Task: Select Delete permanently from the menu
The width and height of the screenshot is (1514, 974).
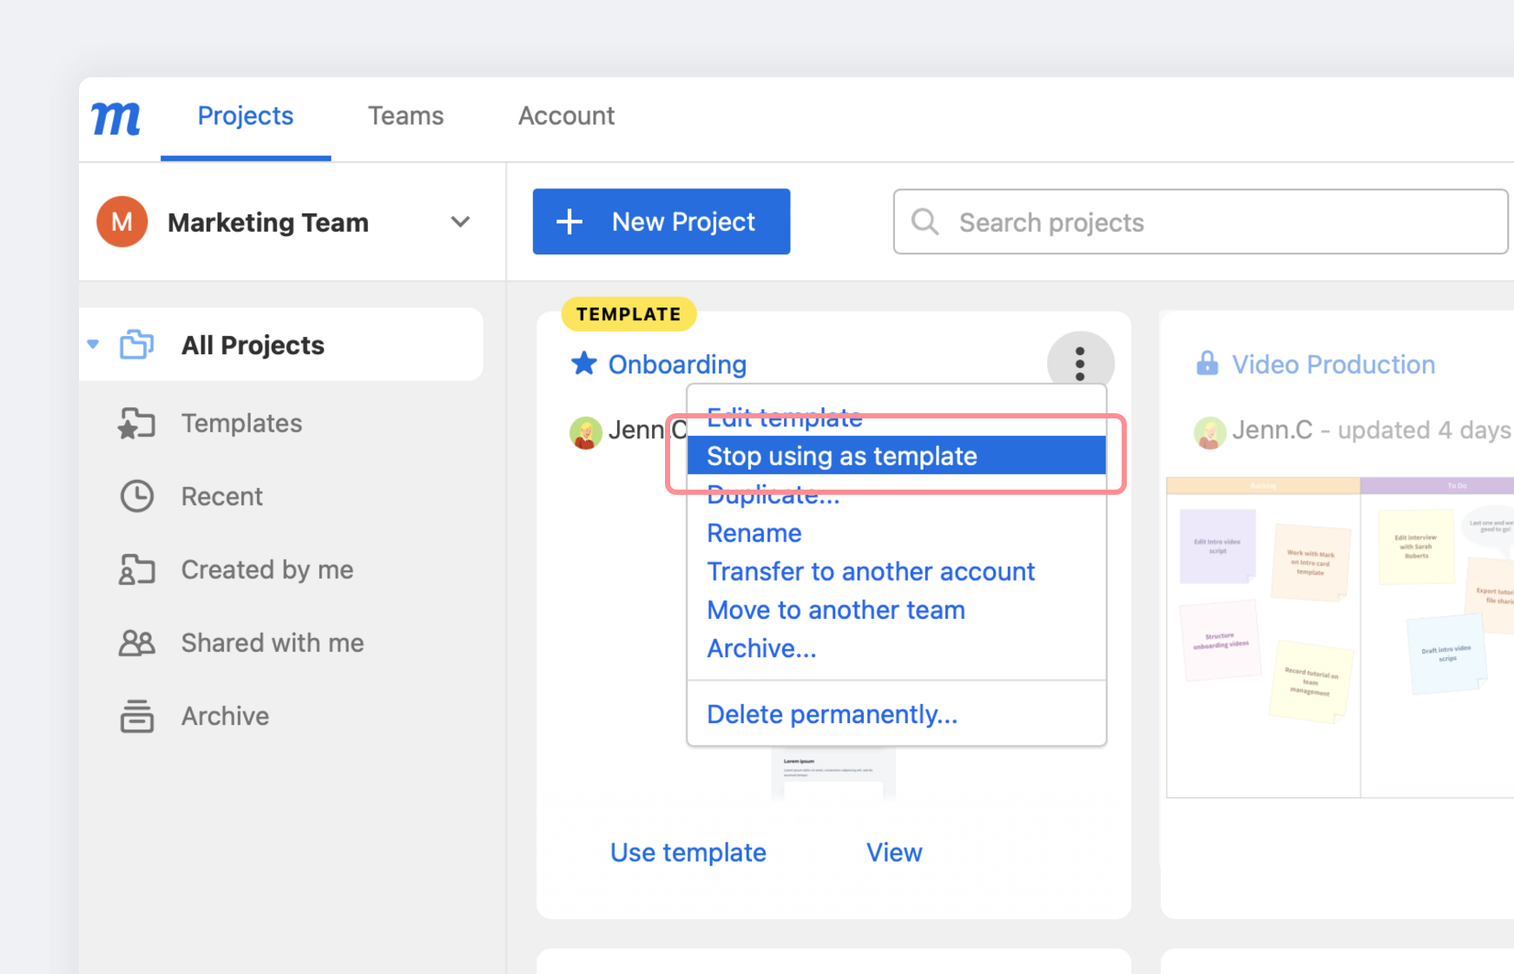Action: tap(832, 714)
